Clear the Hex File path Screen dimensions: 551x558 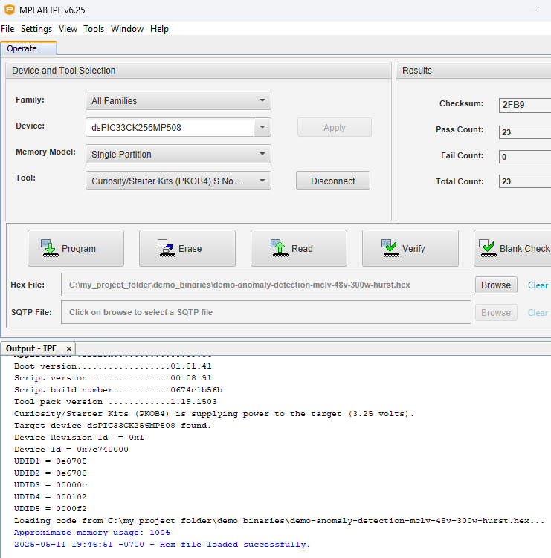click(x=538, y=285)
